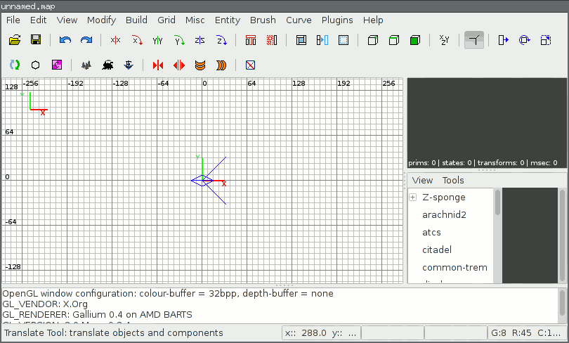Open the texture browser View menu
Image resolution: width=569 pixels, height=343 pixels.
click(422, 181)
